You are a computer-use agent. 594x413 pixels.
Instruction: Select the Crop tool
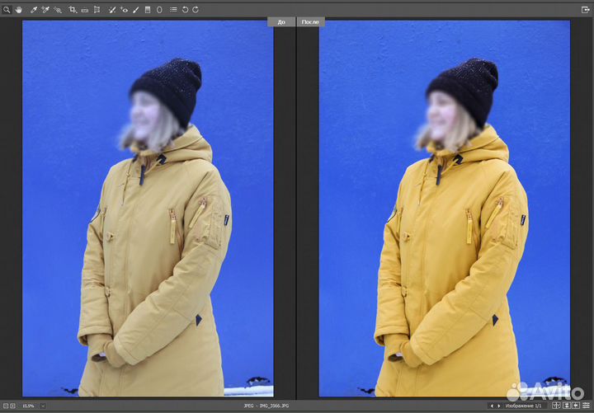click(x=73, y=10)
